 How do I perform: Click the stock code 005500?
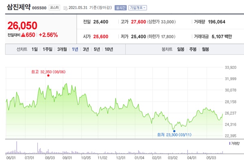39,8
